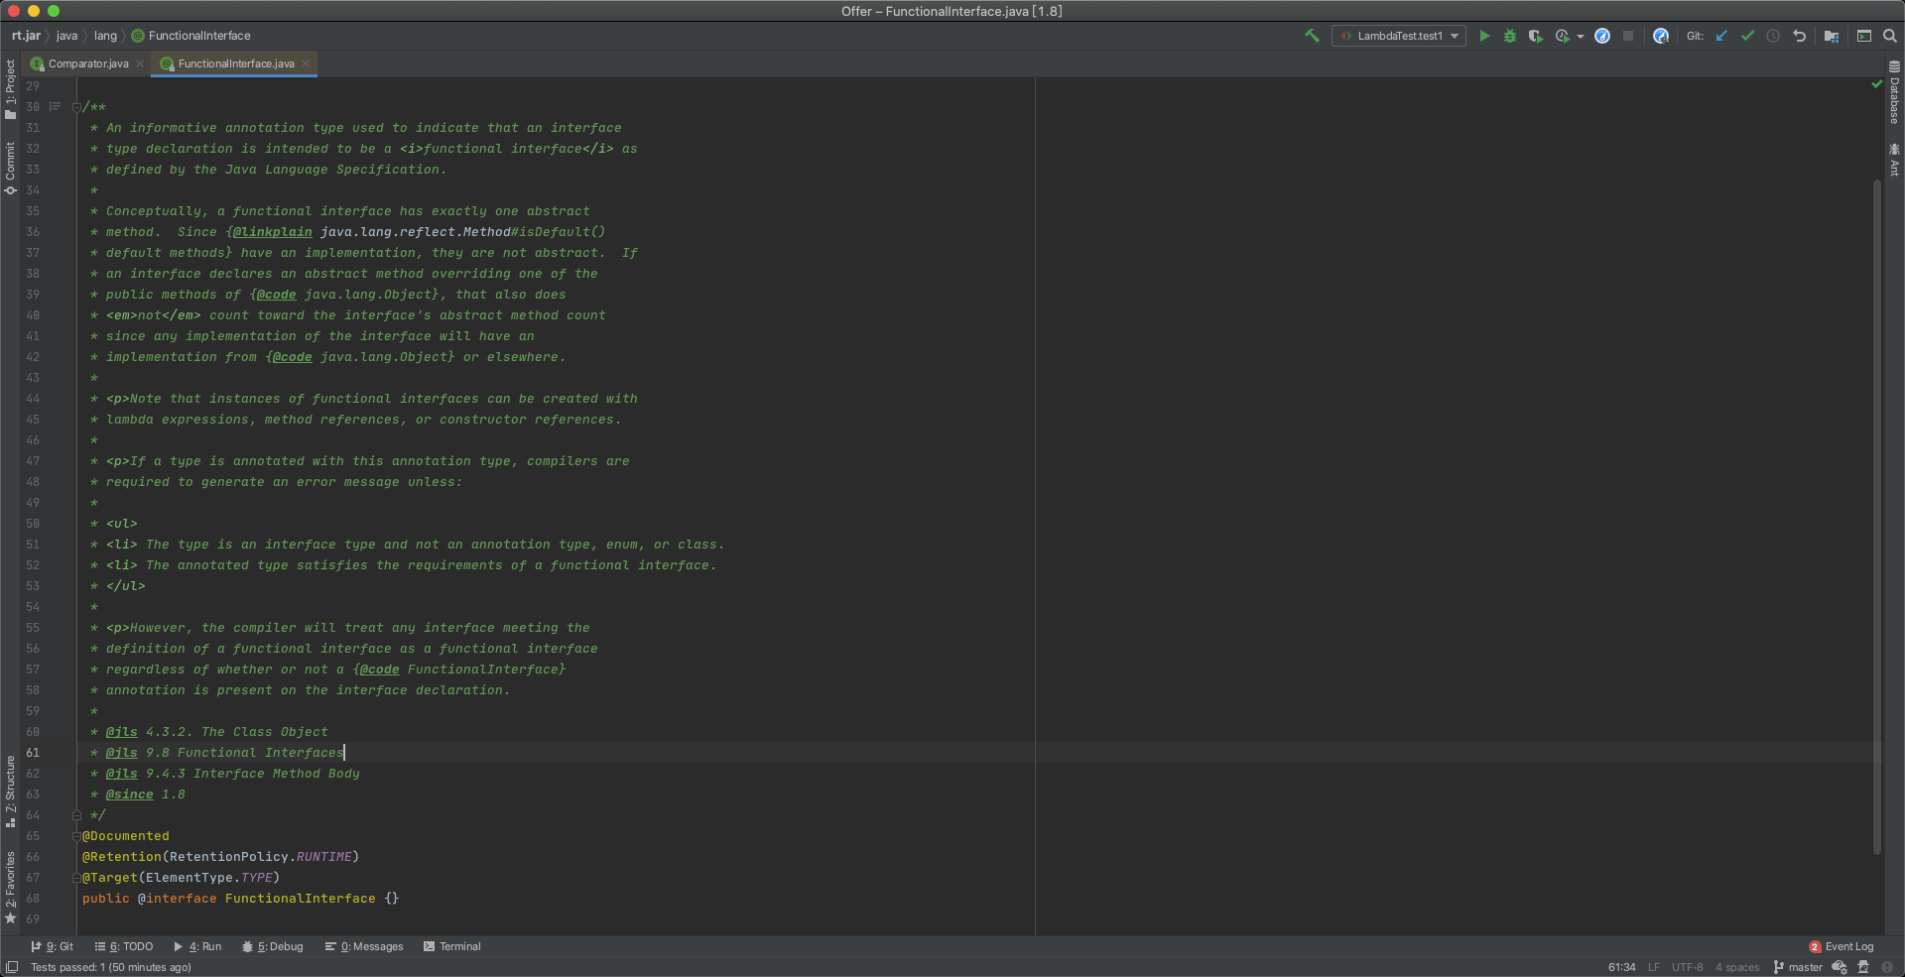Click the green inspection checkmark in editor corner
1905x977 pixels.
[1876, 85]
